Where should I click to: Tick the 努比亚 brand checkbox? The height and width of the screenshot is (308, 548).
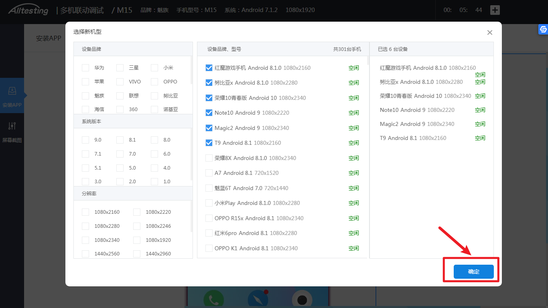coord(154,96)
